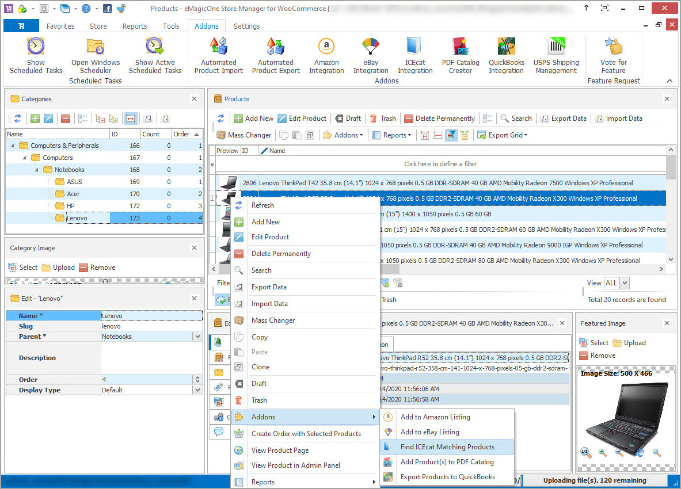Image resolution: width=681 pixels, height=489 pixels.
Task: Refresh the Products grid
Action: (221, 119)
